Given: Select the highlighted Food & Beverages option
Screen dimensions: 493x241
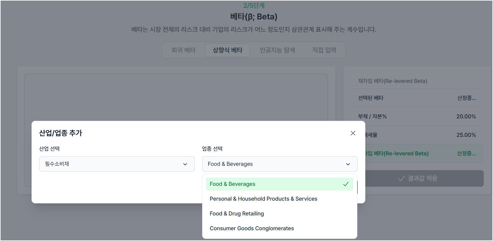Looking at the screenshot, I should coord(232,184).
